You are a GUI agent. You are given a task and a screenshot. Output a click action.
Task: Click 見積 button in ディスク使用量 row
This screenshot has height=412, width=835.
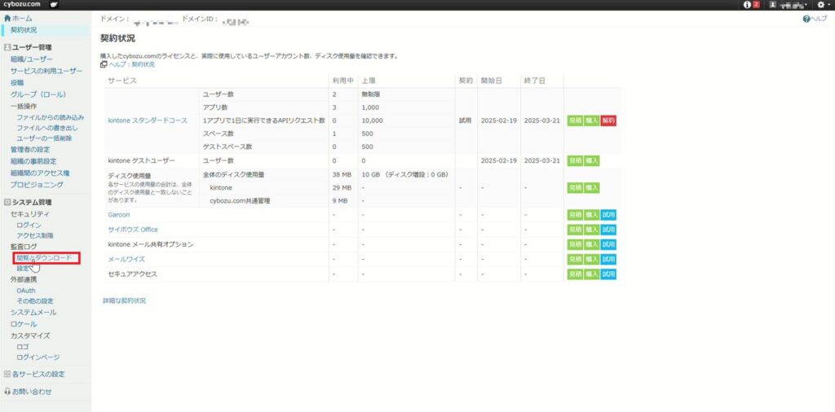coord(576,187)
